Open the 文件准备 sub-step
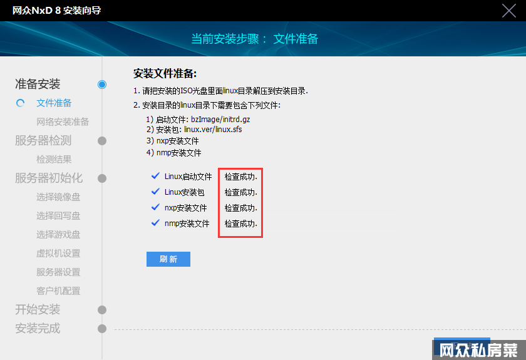Image resolution: width=526 pixels, height=360 pixels. pyautogui.click(x=54, y=103)
